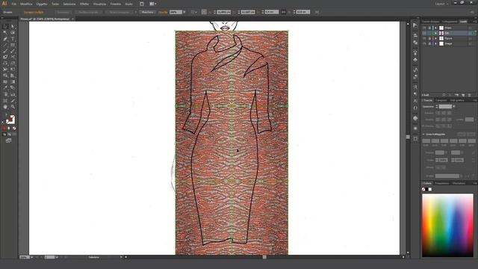
Task: Select the Type tool
Action: (x=13, y=39)
